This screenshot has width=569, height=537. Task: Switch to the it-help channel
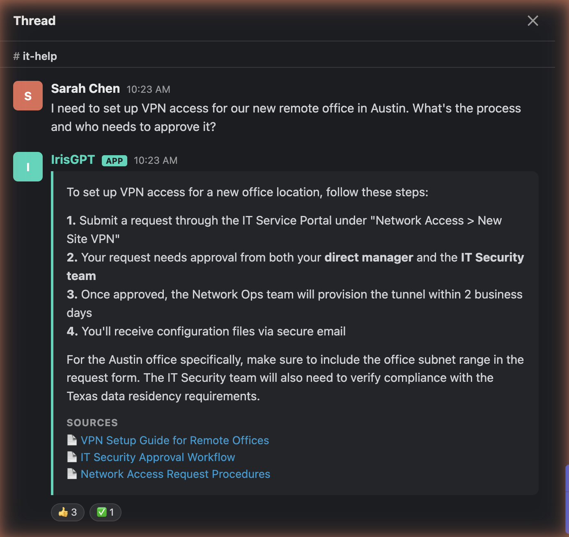click(40, 56)
